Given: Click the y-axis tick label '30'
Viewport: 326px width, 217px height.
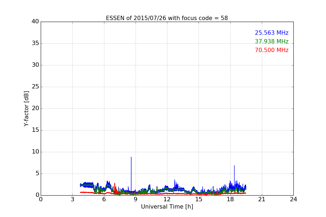Looking at the screenshot, I should (x=35, y=65).
